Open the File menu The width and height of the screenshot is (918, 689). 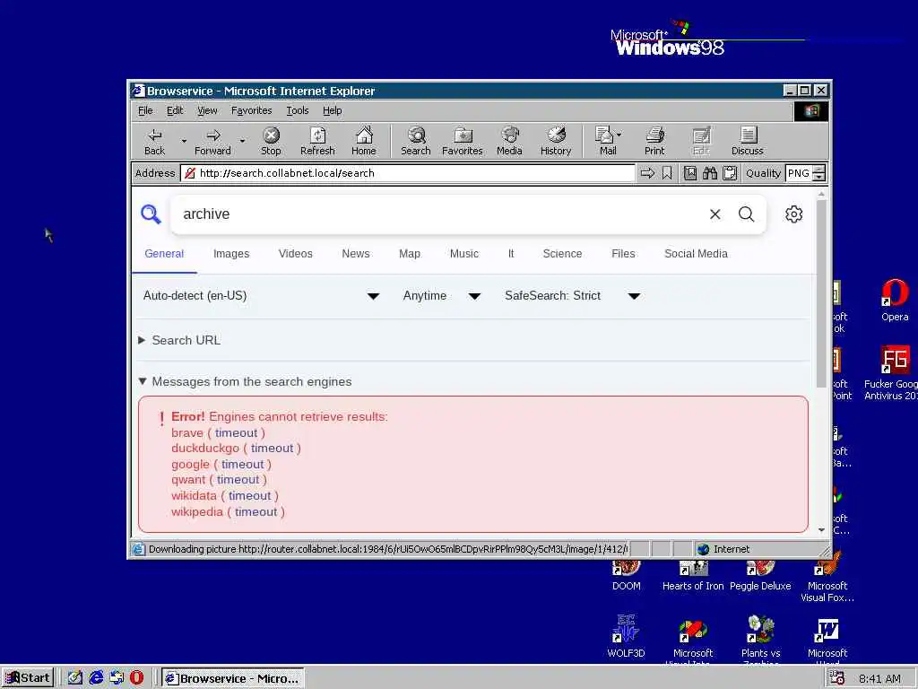(145, 110)
